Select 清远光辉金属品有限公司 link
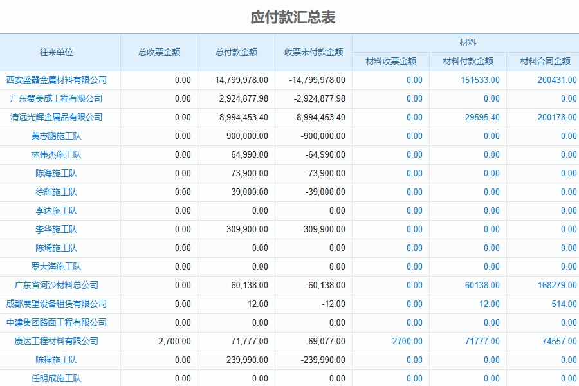This screenshot has height=386, width=579. (x=60, y=117)
